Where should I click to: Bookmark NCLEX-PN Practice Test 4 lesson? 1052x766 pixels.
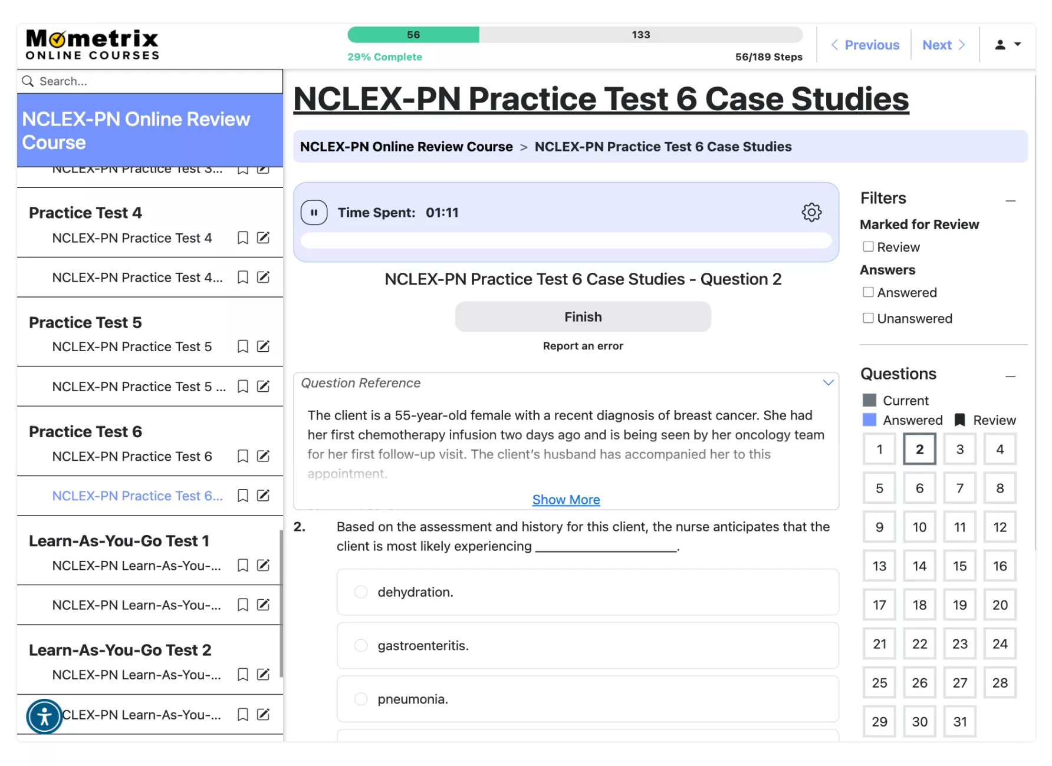pyautogui.click(x=242, y=238)
